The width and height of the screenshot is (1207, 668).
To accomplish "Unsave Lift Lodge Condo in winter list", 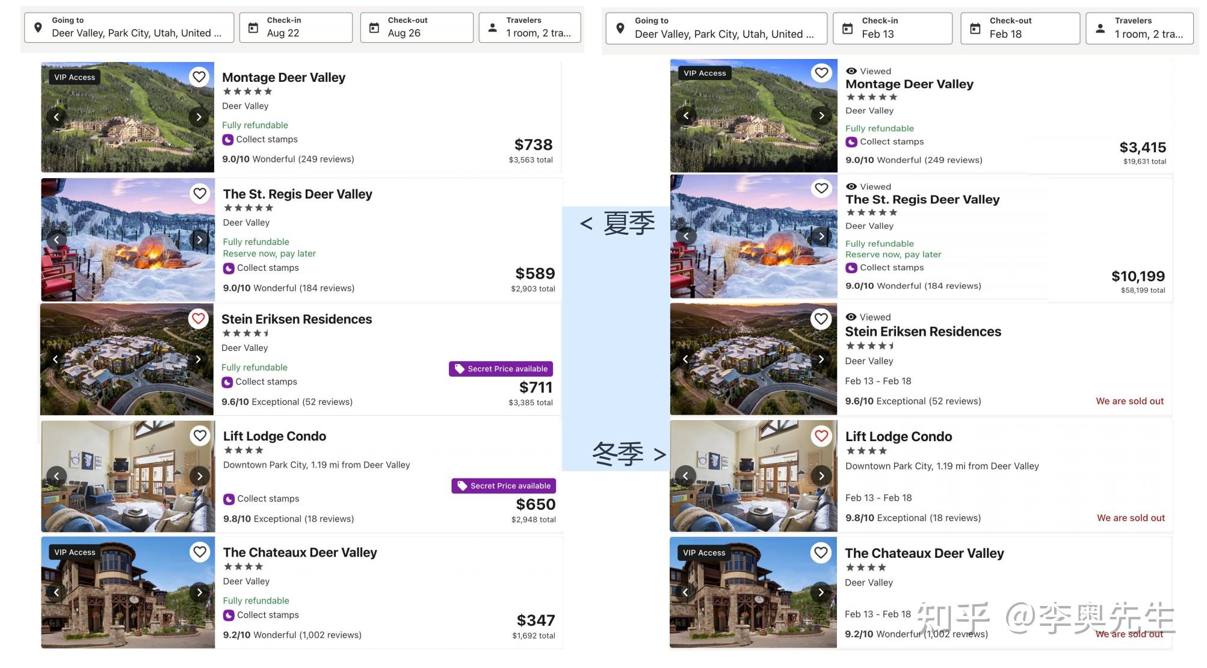I will (x=821, y=436).
